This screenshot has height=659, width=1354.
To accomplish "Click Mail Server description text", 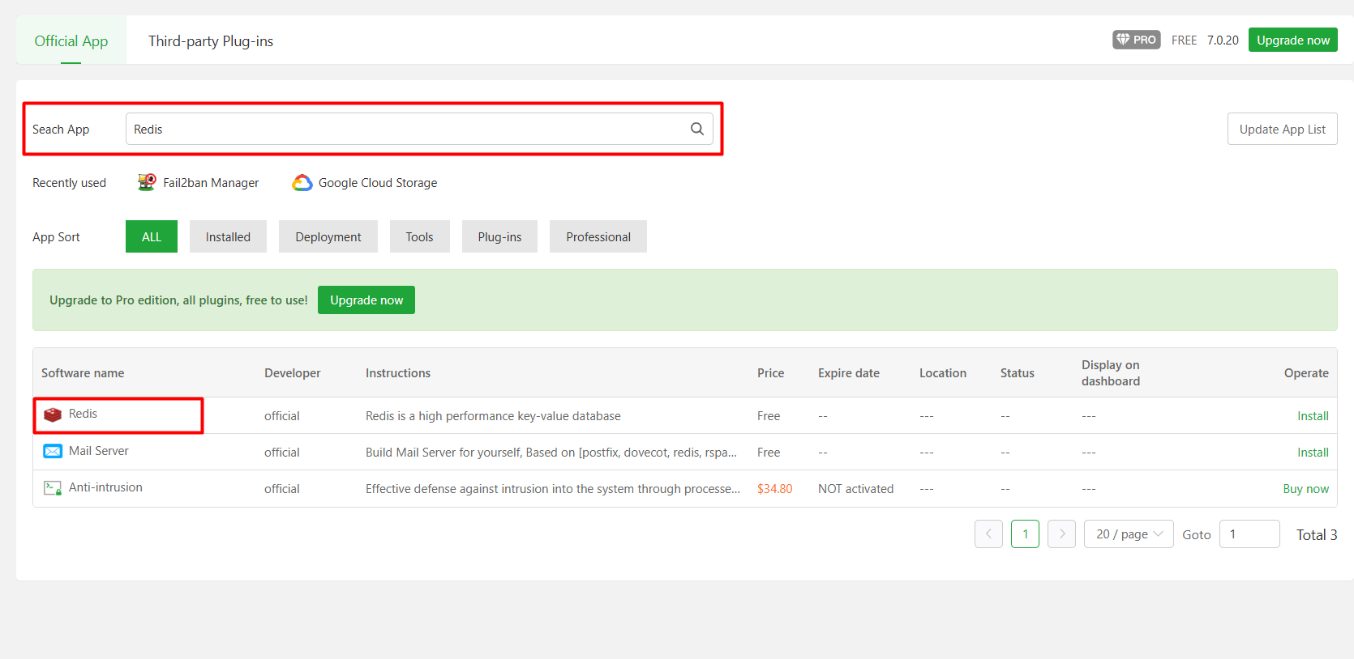I will 551,452.
